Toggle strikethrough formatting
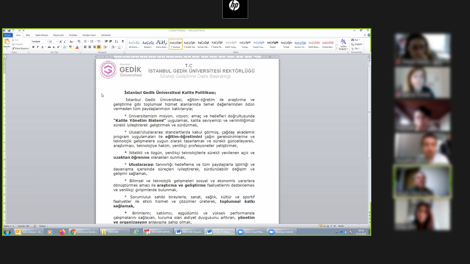This screenshot has height=264, width=470. pos(49,47)
